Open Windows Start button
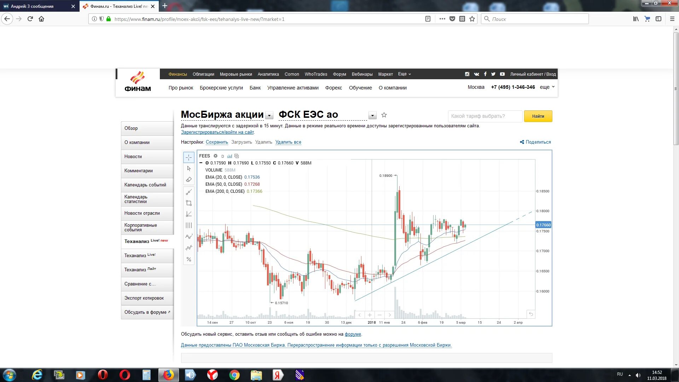This screenshot has height=382, width=679. point(9,375)
